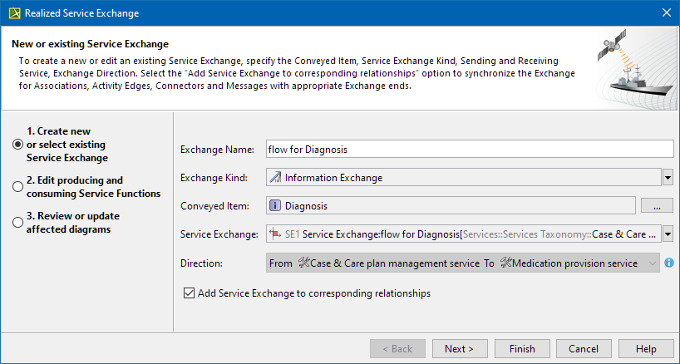680x364 pixels.
Task: Click the SE1 Service Exchange flag icon
Action: 275,235
